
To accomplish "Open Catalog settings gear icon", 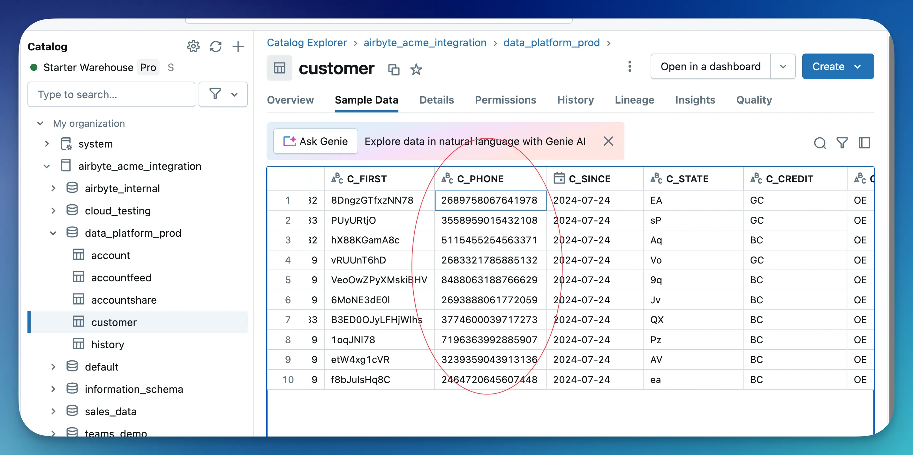I will 193,46.
